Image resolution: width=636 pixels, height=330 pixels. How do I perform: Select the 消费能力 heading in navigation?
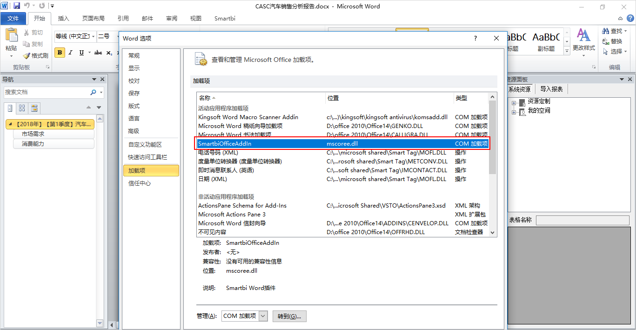pyautogui.click(x=54, y=144)
